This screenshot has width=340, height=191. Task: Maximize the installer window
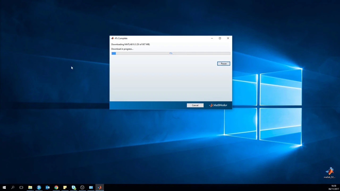[x=220, y=38]
